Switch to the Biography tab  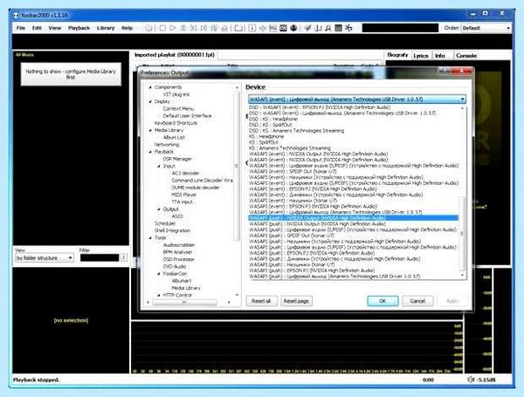click(x=397, y=55)
